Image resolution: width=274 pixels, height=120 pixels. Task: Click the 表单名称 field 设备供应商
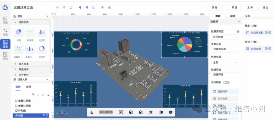[225, 49]
